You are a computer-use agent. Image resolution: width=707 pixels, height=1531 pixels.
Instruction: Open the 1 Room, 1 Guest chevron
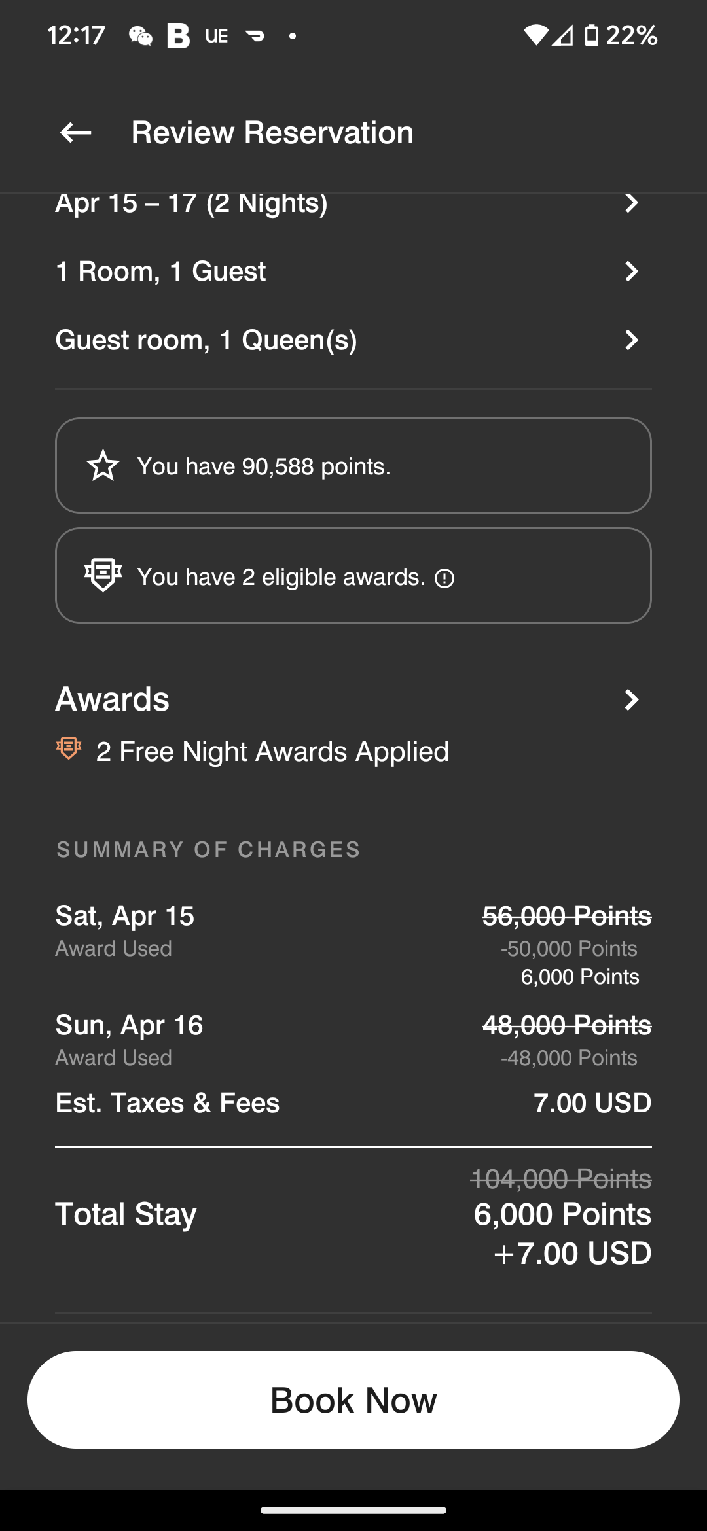[631, 271]
